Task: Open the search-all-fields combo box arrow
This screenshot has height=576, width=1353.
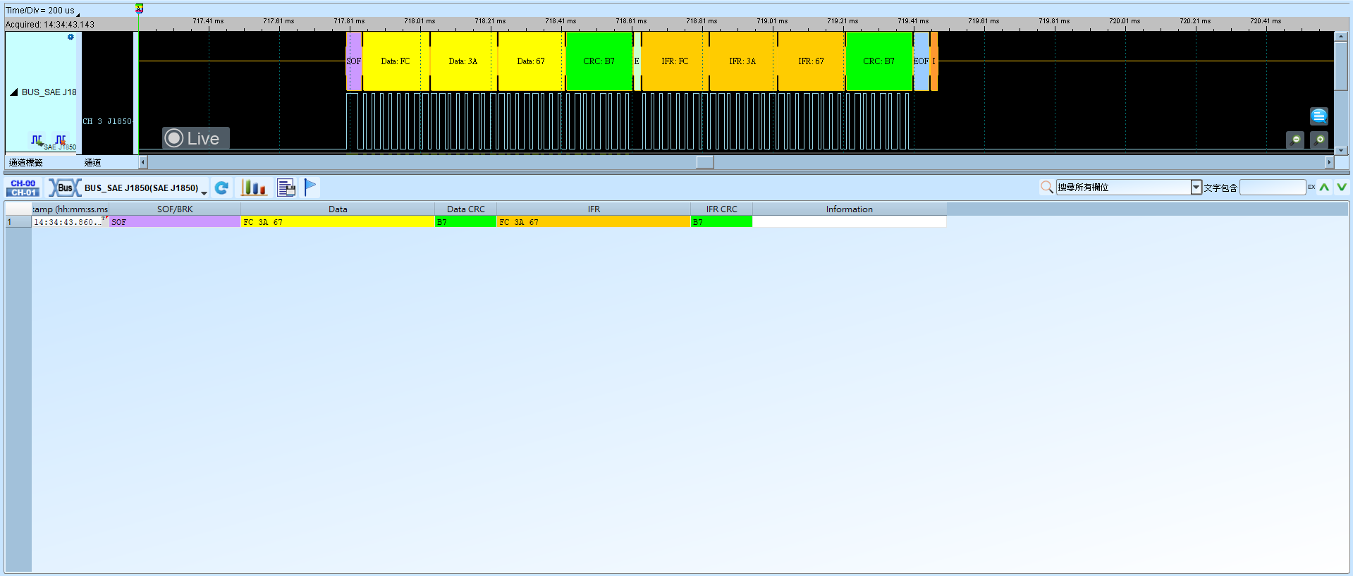Action: point(1196,187)
